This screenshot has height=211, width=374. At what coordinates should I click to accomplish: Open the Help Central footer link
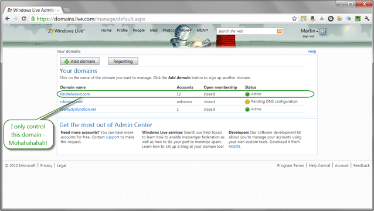tap(319, 165)
